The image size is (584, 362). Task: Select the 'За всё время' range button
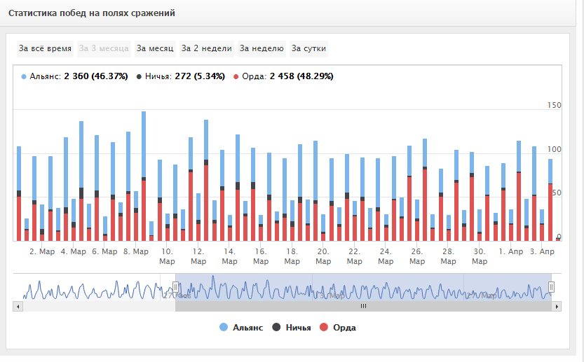coord(45,49)
